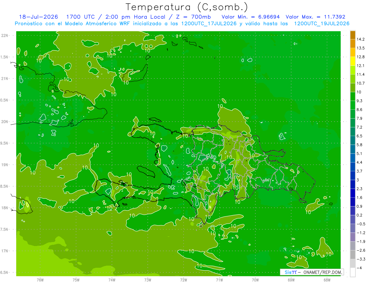The height and width of the screenshot is (284, 367).
Task: Click the legend value "-1.2"
Action: (361, 233)
